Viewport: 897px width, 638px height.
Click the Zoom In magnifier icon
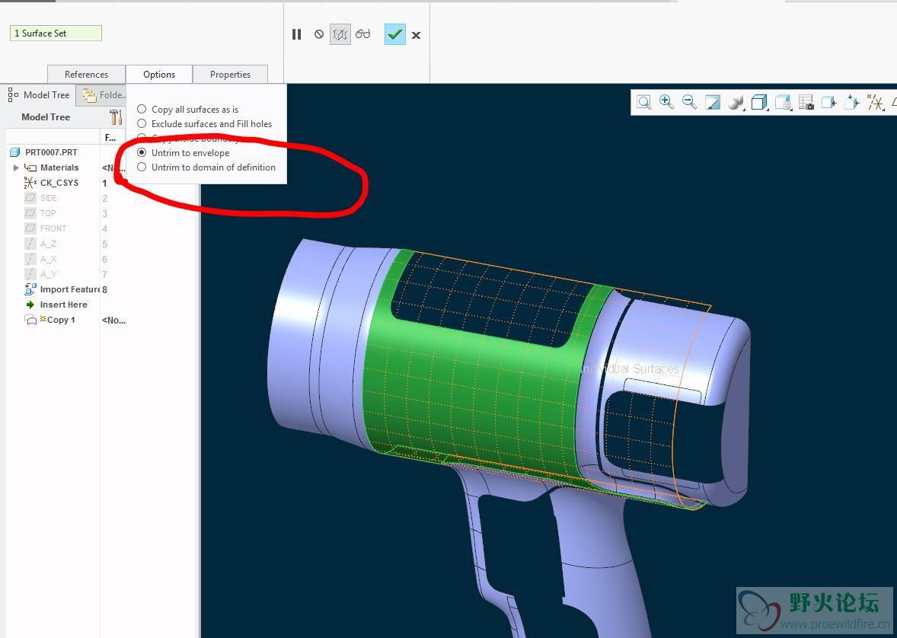click(666, 102)
